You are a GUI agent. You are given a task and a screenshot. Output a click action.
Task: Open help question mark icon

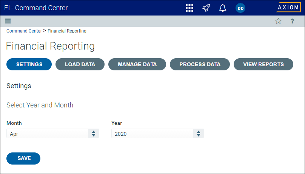point(292,21)
